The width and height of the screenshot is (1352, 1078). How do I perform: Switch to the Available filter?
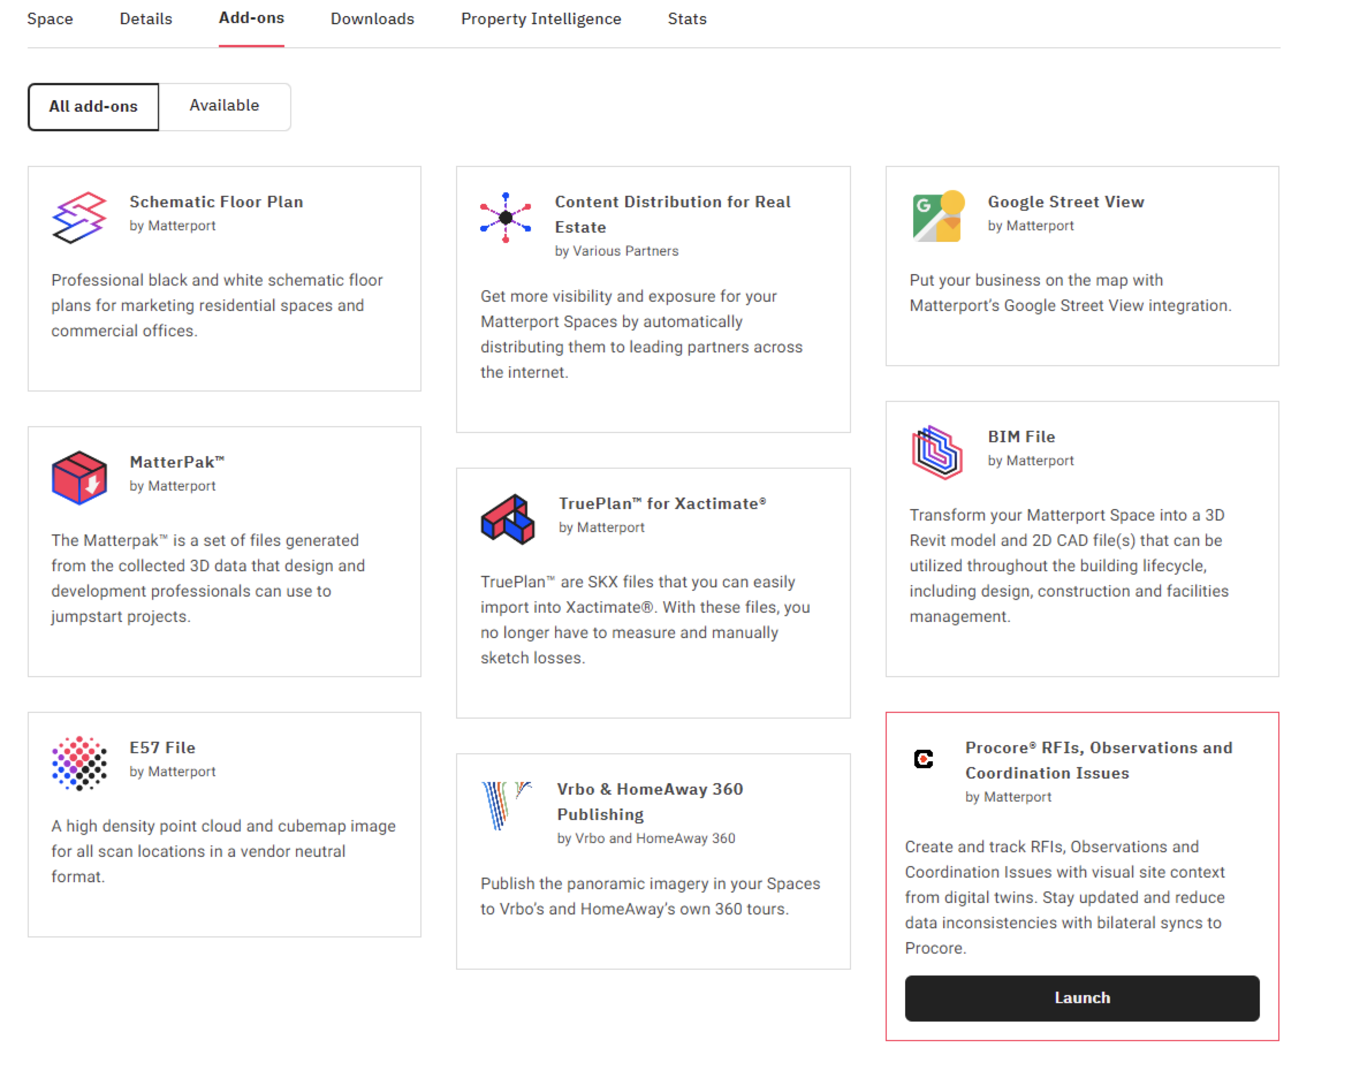[x=225, y=106]
